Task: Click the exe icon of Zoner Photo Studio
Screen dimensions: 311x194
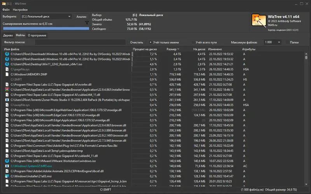Action: [7, 100]
